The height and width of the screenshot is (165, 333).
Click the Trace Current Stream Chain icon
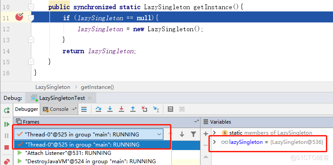[x=182, y=109]
